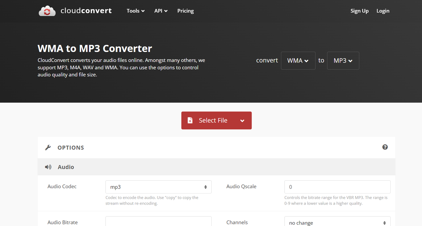Click the Audio Codec label
The image size is (422, 226).
62,186
